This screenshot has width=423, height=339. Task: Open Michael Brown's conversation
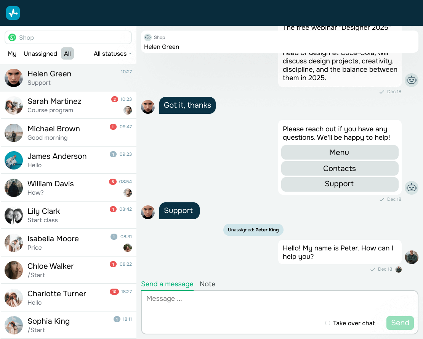(x=68, y=133)
